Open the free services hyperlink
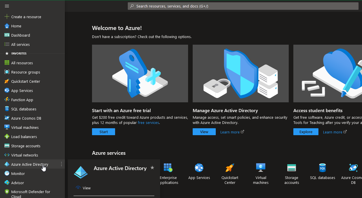 pos(148,122)
